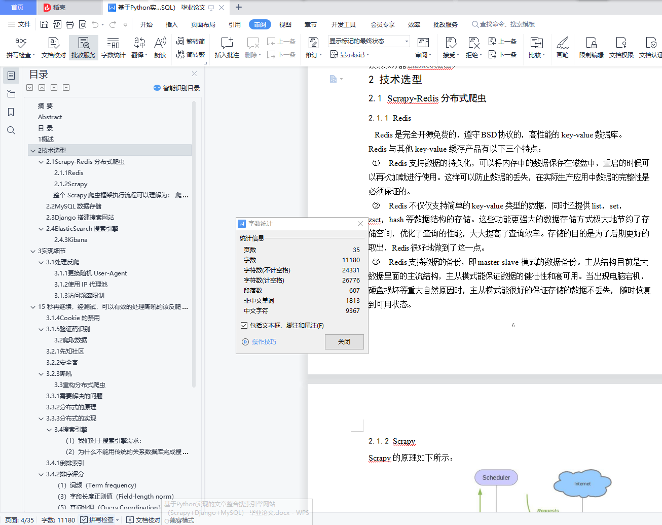Click the save icon in the quick toolbar
Viewport: 662px width, 525px height.
44,24
